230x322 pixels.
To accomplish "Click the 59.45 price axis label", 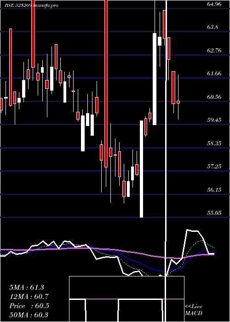I will (214, 120).
